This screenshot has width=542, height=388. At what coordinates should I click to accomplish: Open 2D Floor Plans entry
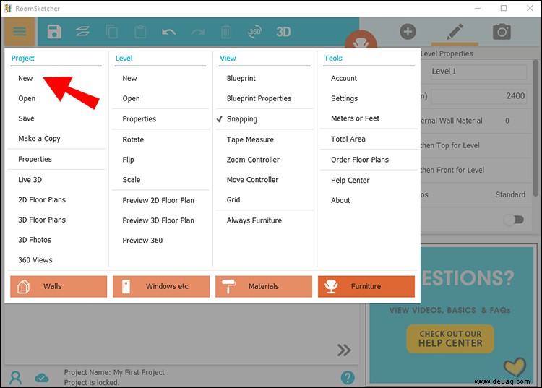42,199
